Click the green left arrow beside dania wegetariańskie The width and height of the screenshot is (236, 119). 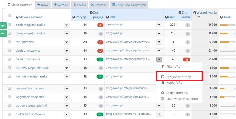coord(3,25)
